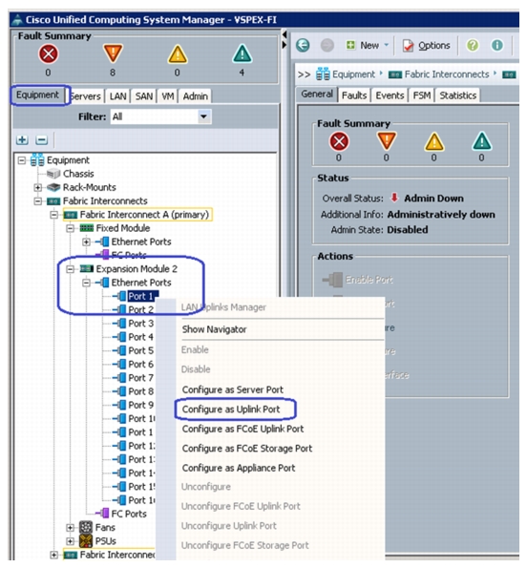
Task: Choose Configure as FCoE Uplink Port
Action: (x=242, y=429)
